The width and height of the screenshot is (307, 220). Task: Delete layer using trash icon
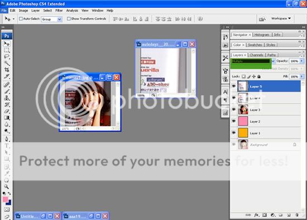(x=297, y=215)
